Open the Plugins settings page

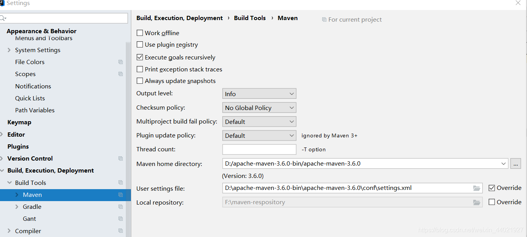pos(18,146)
